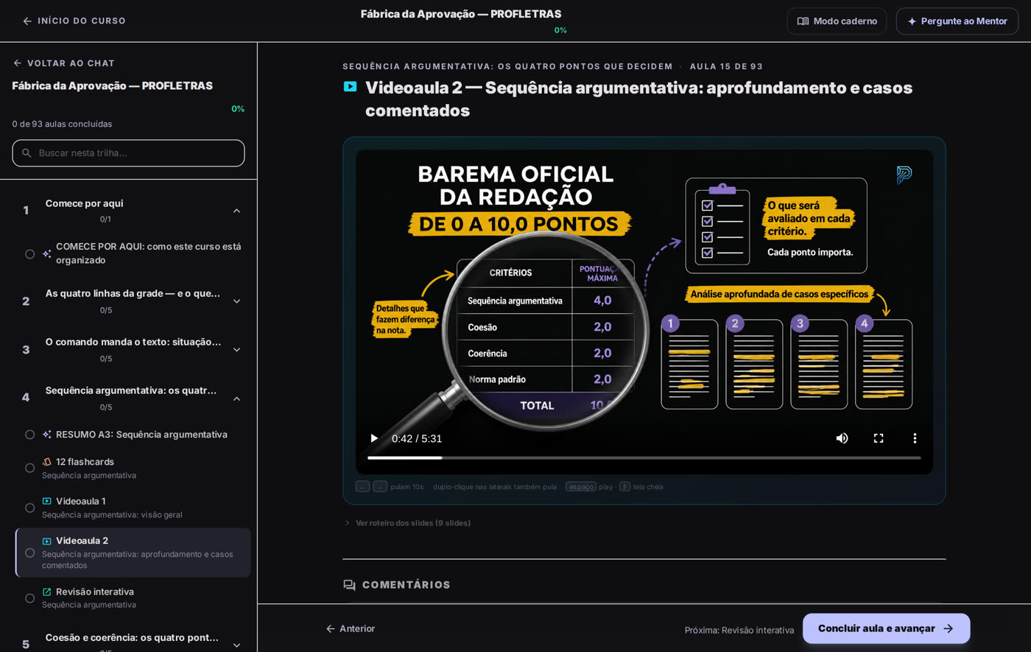Expand the O comando manda o texto section
The height and width of the screenshot is (652, 1031).
click(x=236, y=350)
